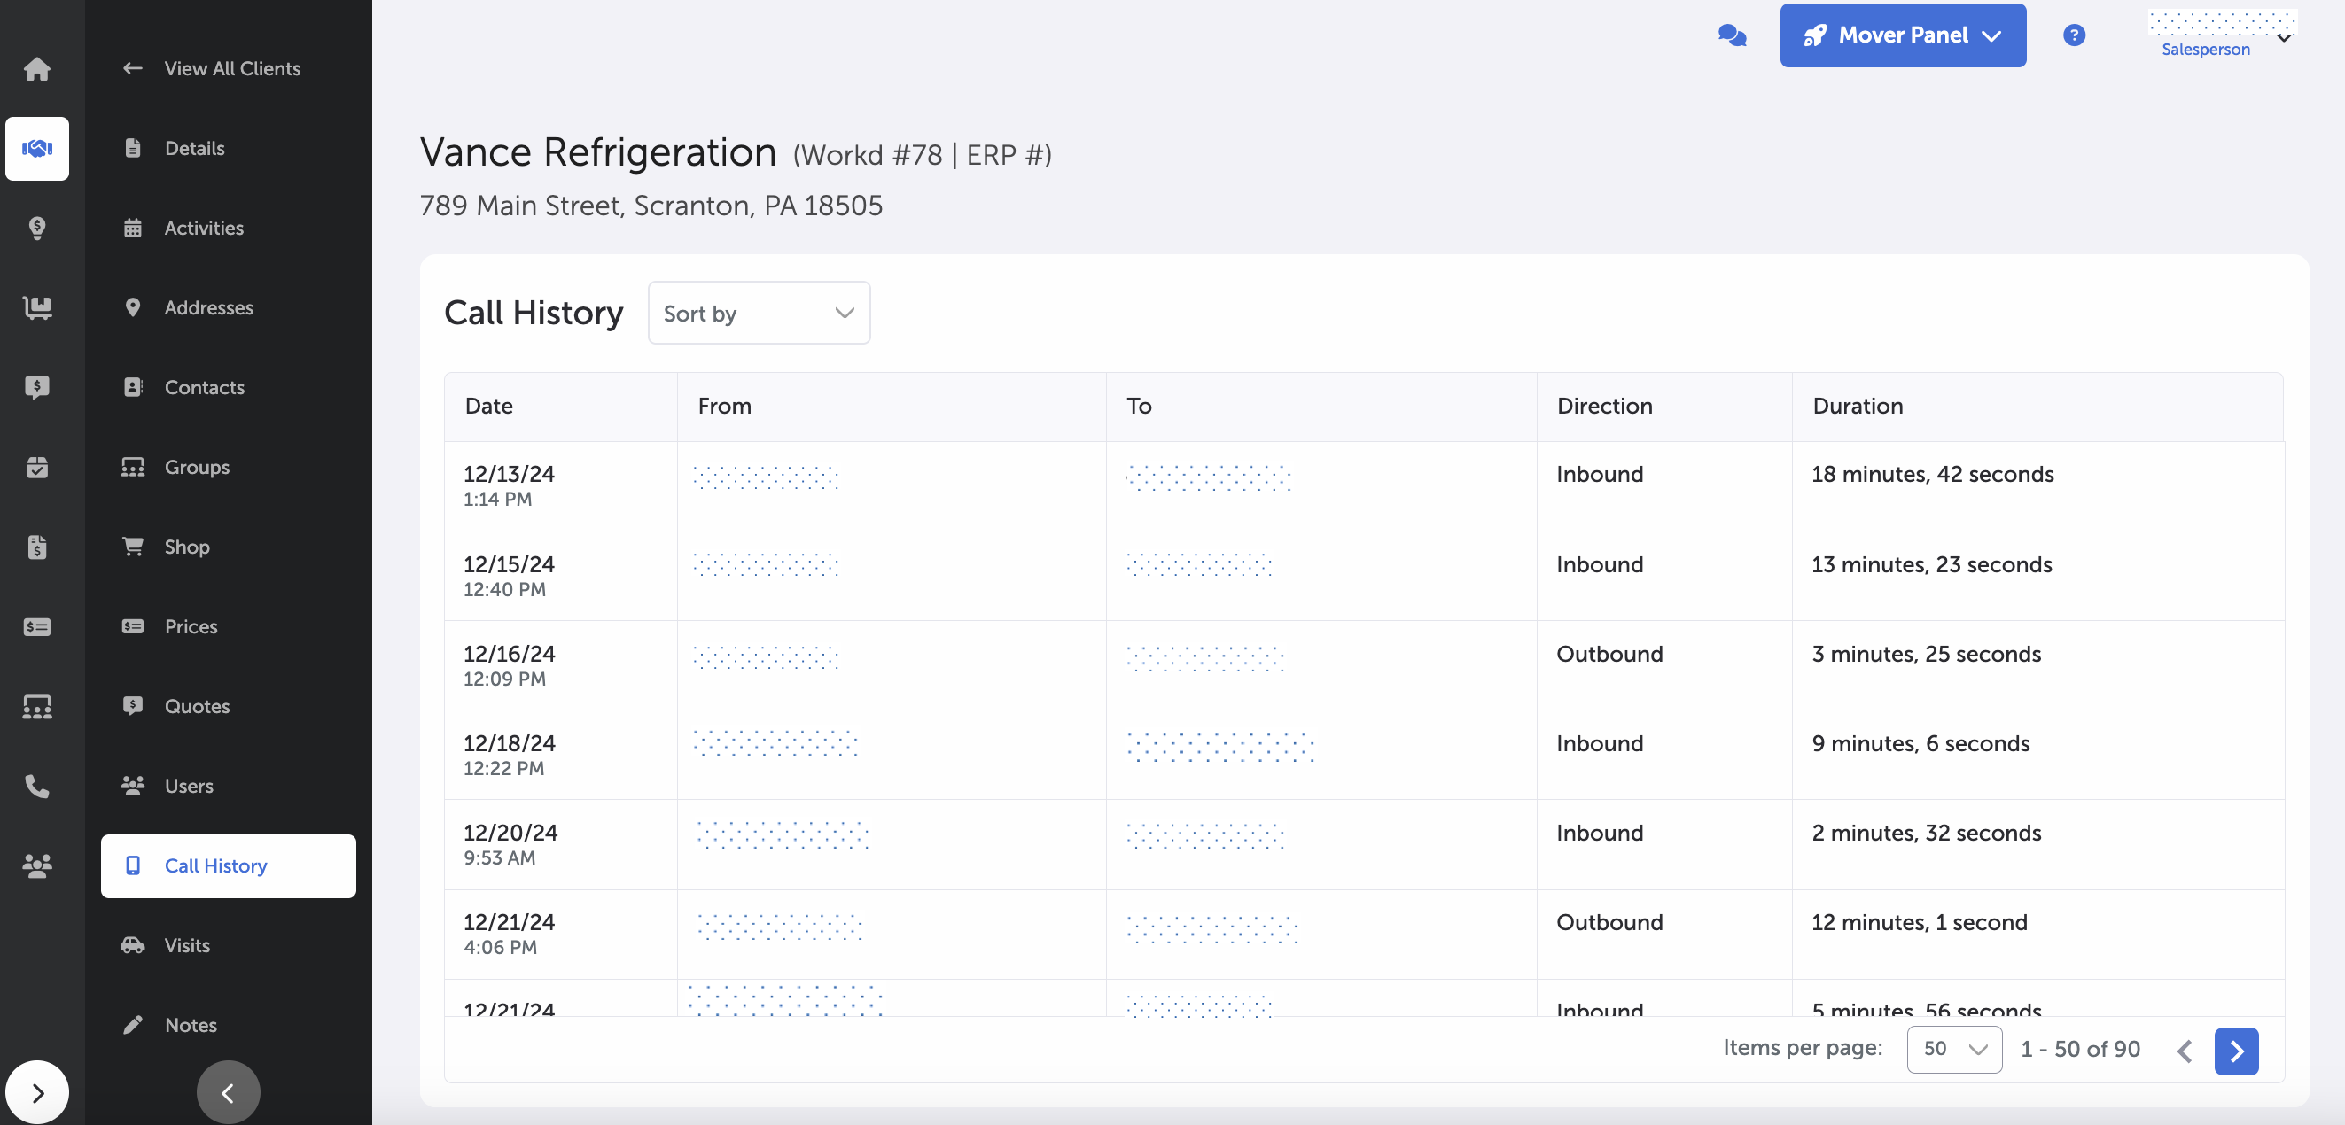Screen dimensions: 2345x1125
Task: Open the calendar check icon in rail
Action: tap(36, 467)
